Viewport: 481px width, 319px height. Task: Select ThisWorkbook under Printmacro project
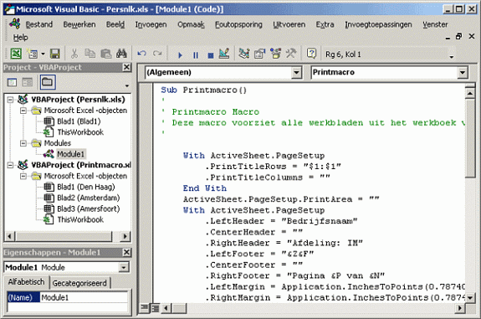pos(80,220)
